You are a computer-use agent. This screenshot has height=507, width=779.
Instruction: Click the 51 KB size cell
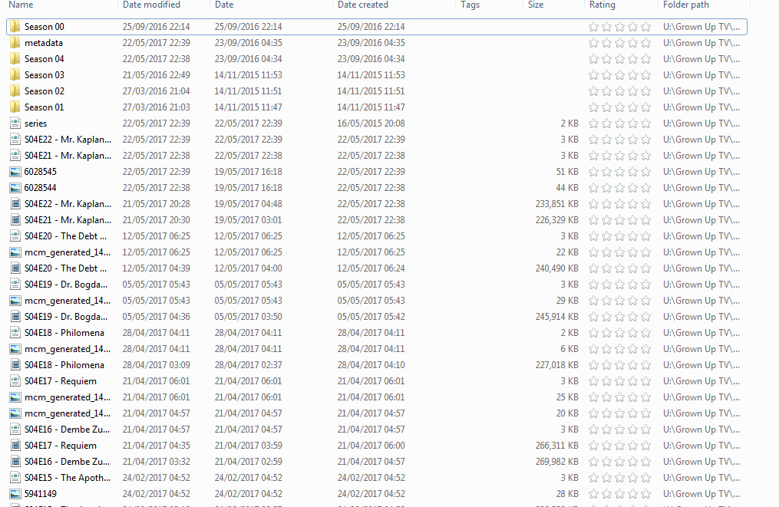click(x=567, y=172)
